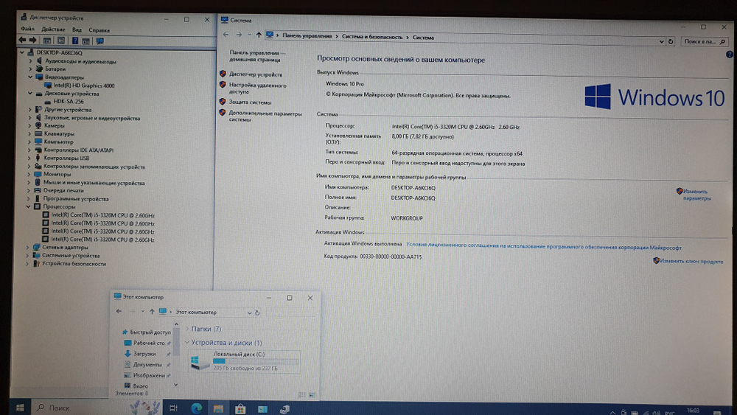This screenshot has height=415, width=737.
Task: Open Microsoft Store from taskbar
Action: click(x=240, y=409)
